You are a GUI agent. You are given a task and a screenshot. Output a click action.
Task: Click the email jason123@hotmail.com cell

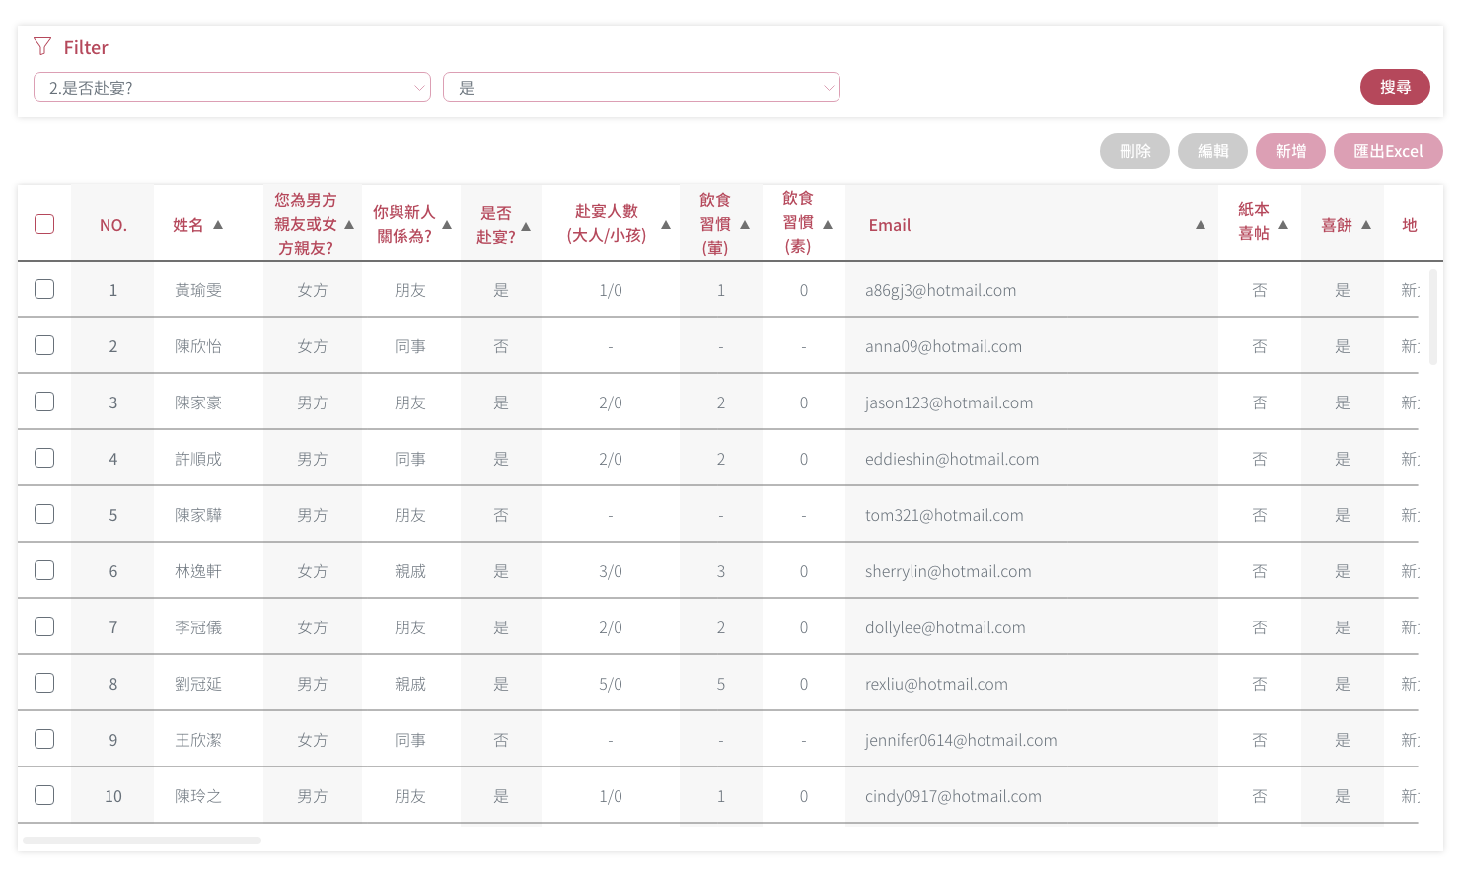949,402
